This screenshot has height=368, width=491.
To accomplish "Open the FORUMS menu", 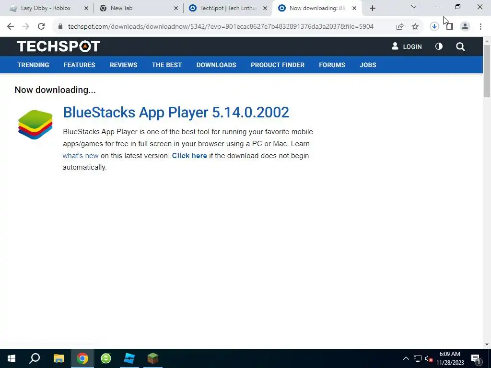I will (332, 65).
